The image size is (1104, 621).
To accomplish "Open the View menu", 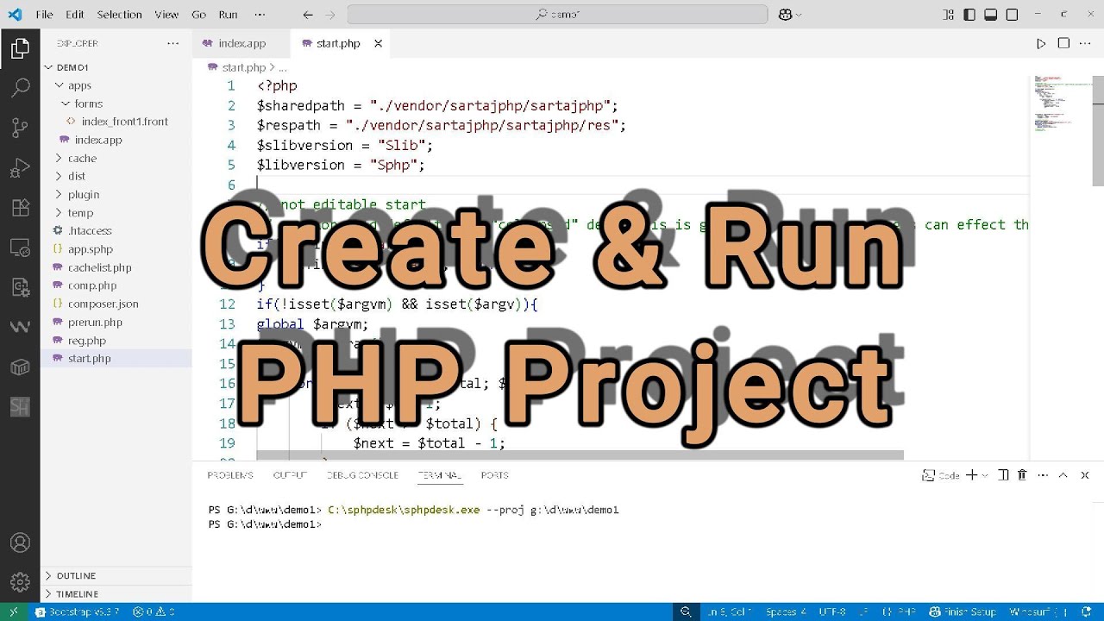I will tap(166, 15).
